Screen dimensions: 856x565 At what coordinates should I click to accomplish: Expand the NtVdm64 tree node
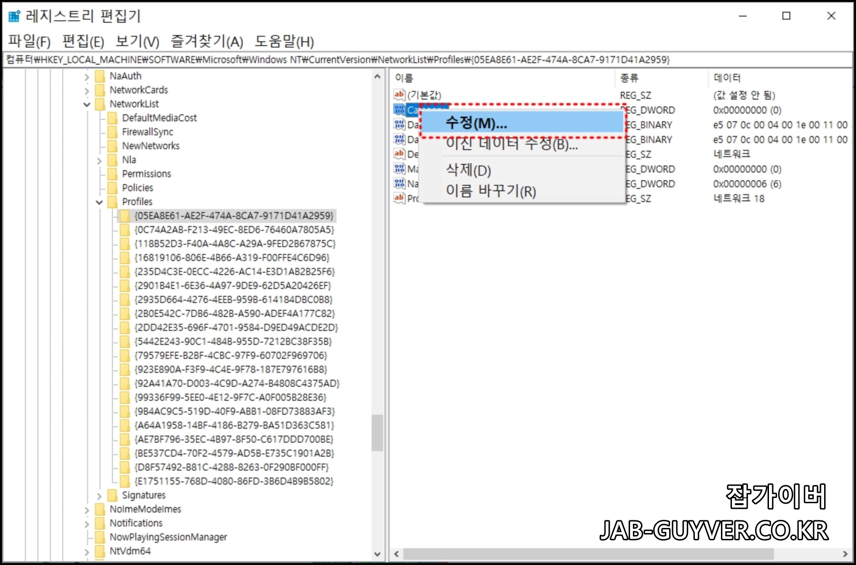pyautogui.click(x=87, y=552)
